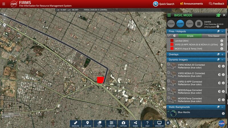Show info for MODIS/Terra layer
This screenshot has height=128, width=228.
tap(223, 100)
